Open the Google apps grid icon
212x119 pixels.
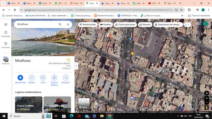point(198,24)
